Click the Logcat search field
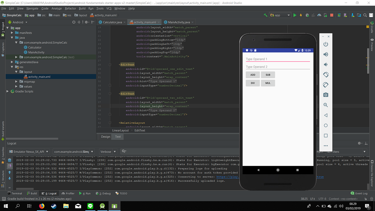Viewport: 375px width, 211px height. pyautogui.click(x=179, y=152)
